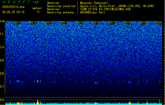
Task: Click the meteor count value 17
Action: [x=38, y=12]
